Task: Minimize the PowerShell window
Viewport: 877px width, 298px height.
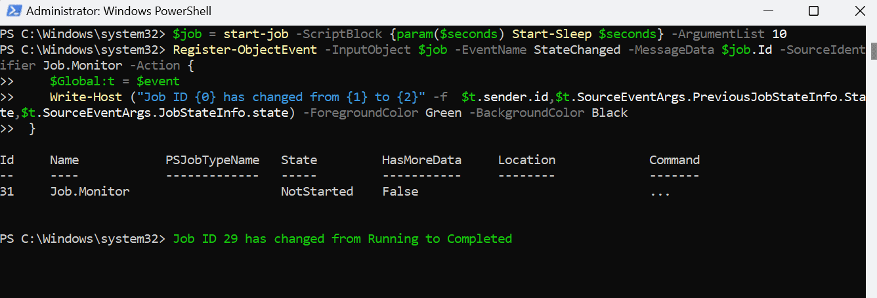Action: 767,12
